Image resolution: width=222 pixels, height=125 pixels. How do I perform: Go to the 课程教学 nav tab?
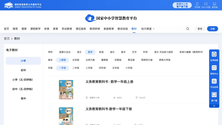[x=35, y=29]
